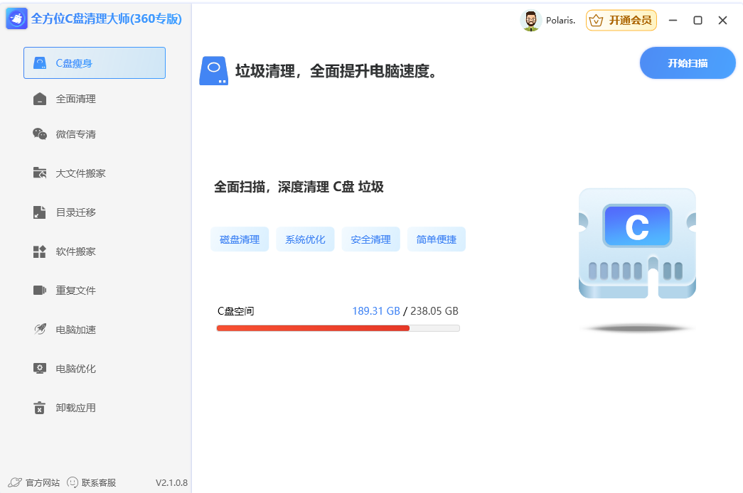Click the 开始扫描 scan button
Image resolution: width=743 pixels, height=493 pixels.
687,63
